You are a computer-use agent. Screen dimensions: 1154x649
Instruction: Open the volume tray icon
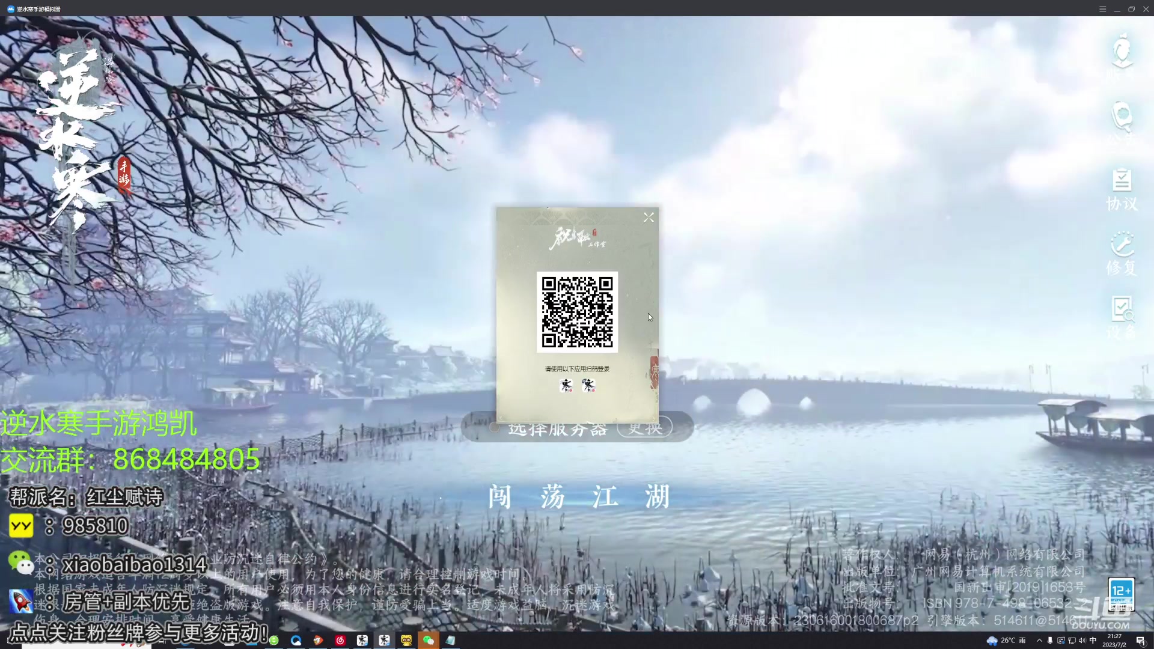(1082, 641)
